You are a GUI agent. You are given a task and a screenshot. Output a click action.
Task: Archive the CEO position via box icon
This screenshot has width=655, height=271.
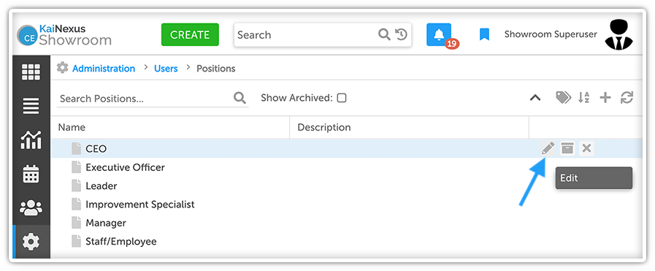pyautogui.click(x=567, y=148)
